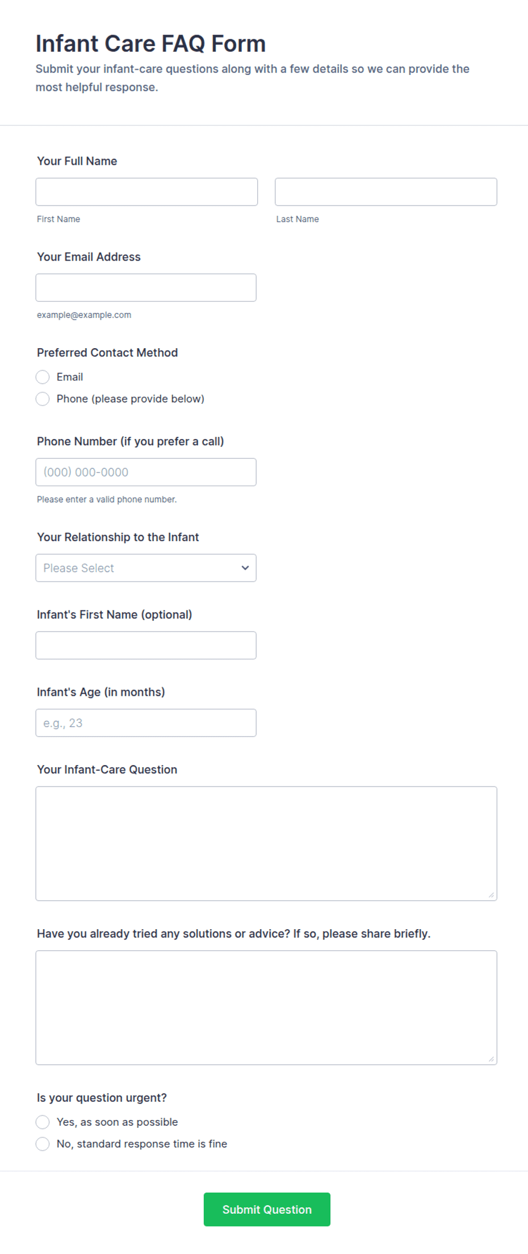Click the Infant's Age in months field

click(x=146, y=724)
